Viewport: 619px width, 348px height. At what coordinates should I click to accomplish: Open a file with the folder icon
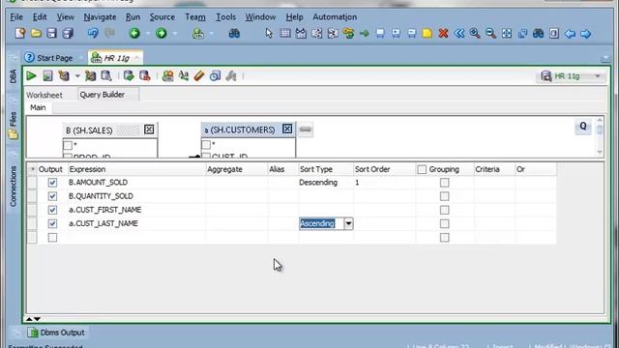[x=36, y=33]
